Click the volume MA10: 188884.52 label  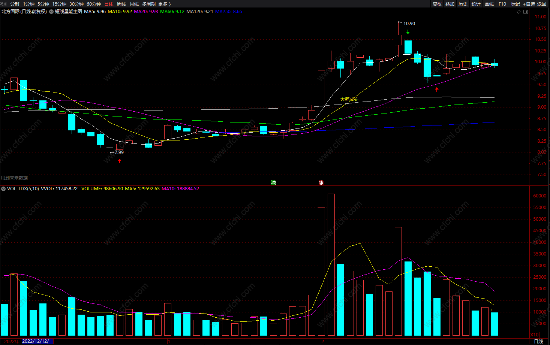[x=180, y=189]
